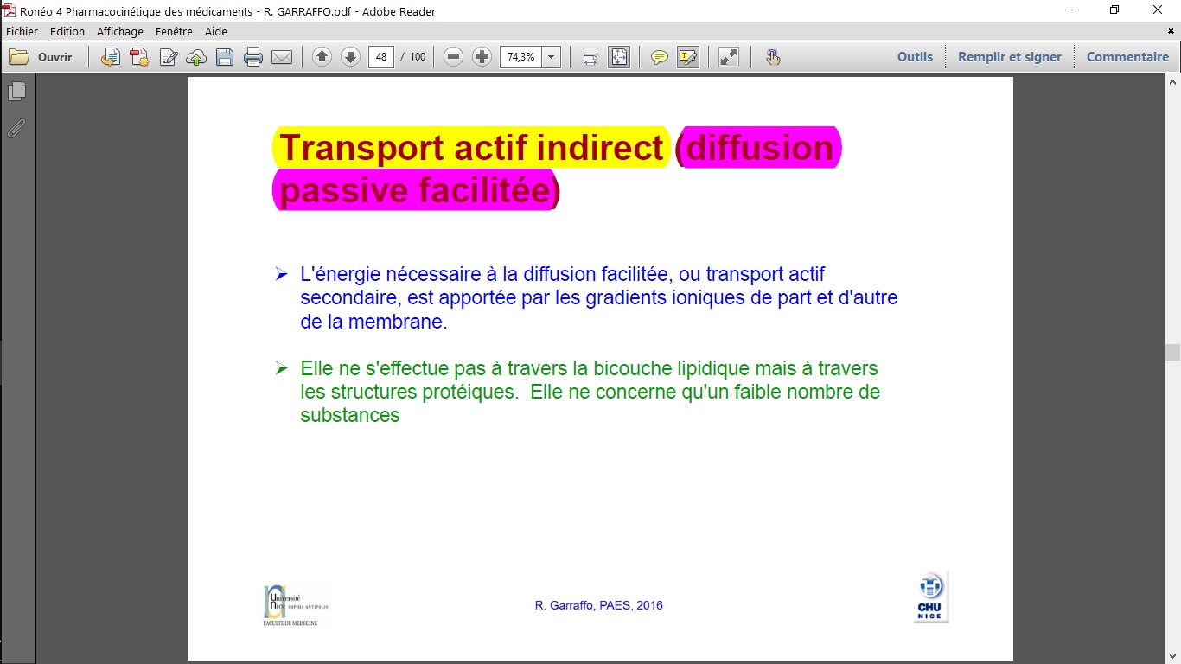This screenshot has width=1181, height=664.
Task: Add a sticky note comment
Action: point(659,57)
